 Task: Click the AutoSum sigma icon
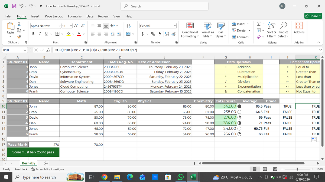point(258,24)
